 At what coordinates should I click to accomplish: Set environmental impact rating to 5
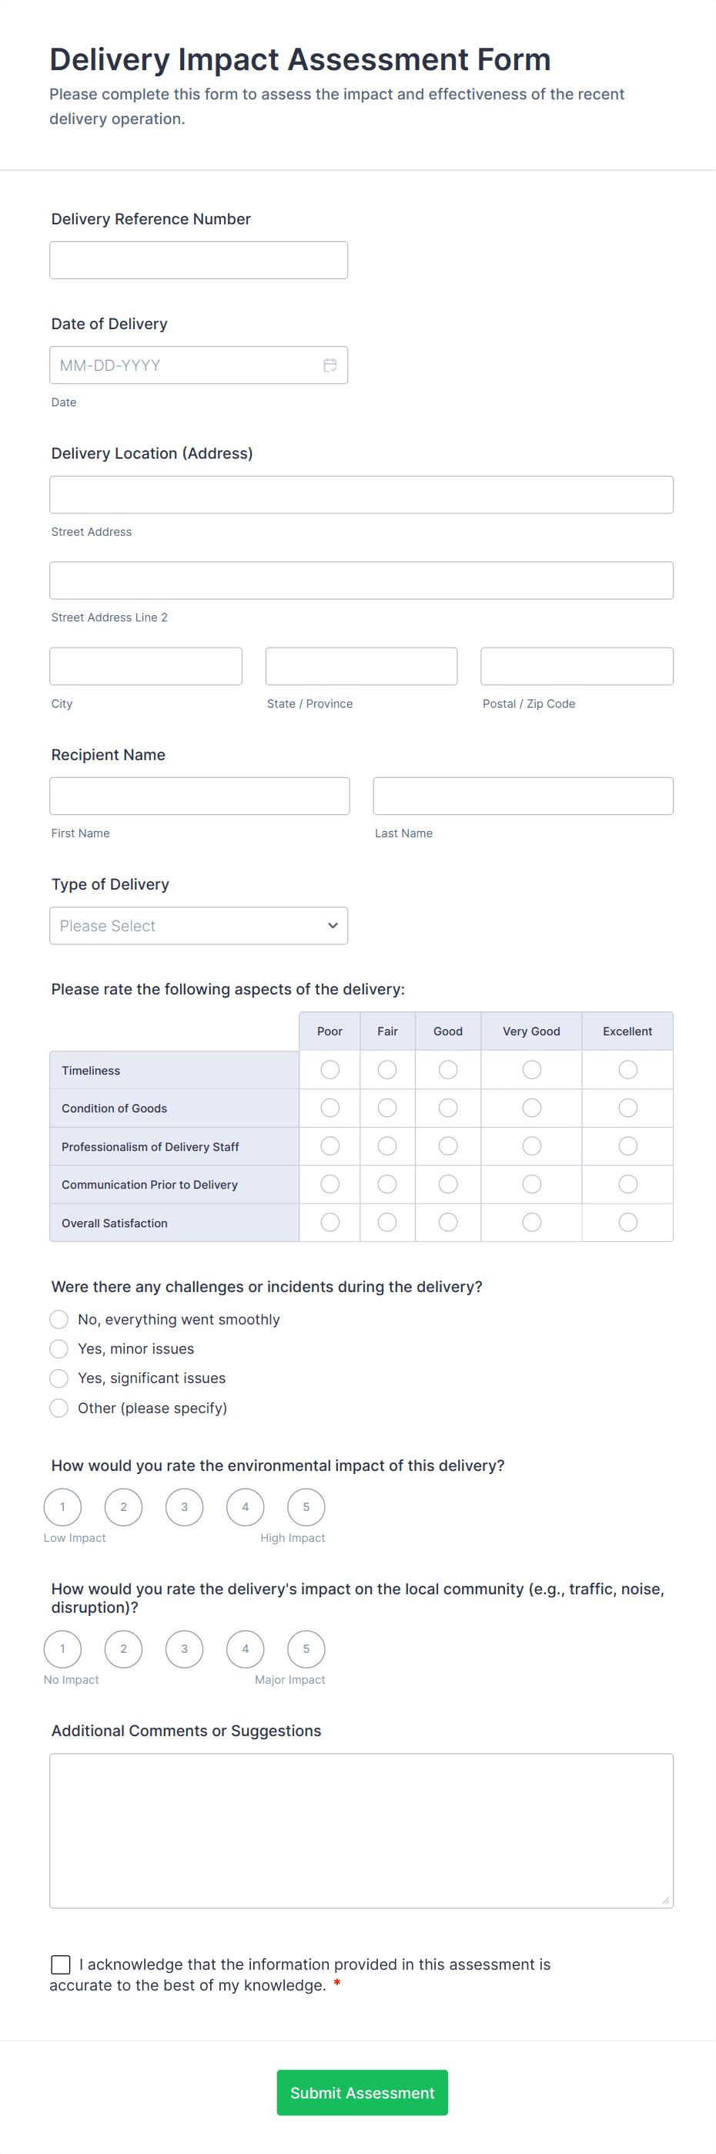[x=306, y=1506]
